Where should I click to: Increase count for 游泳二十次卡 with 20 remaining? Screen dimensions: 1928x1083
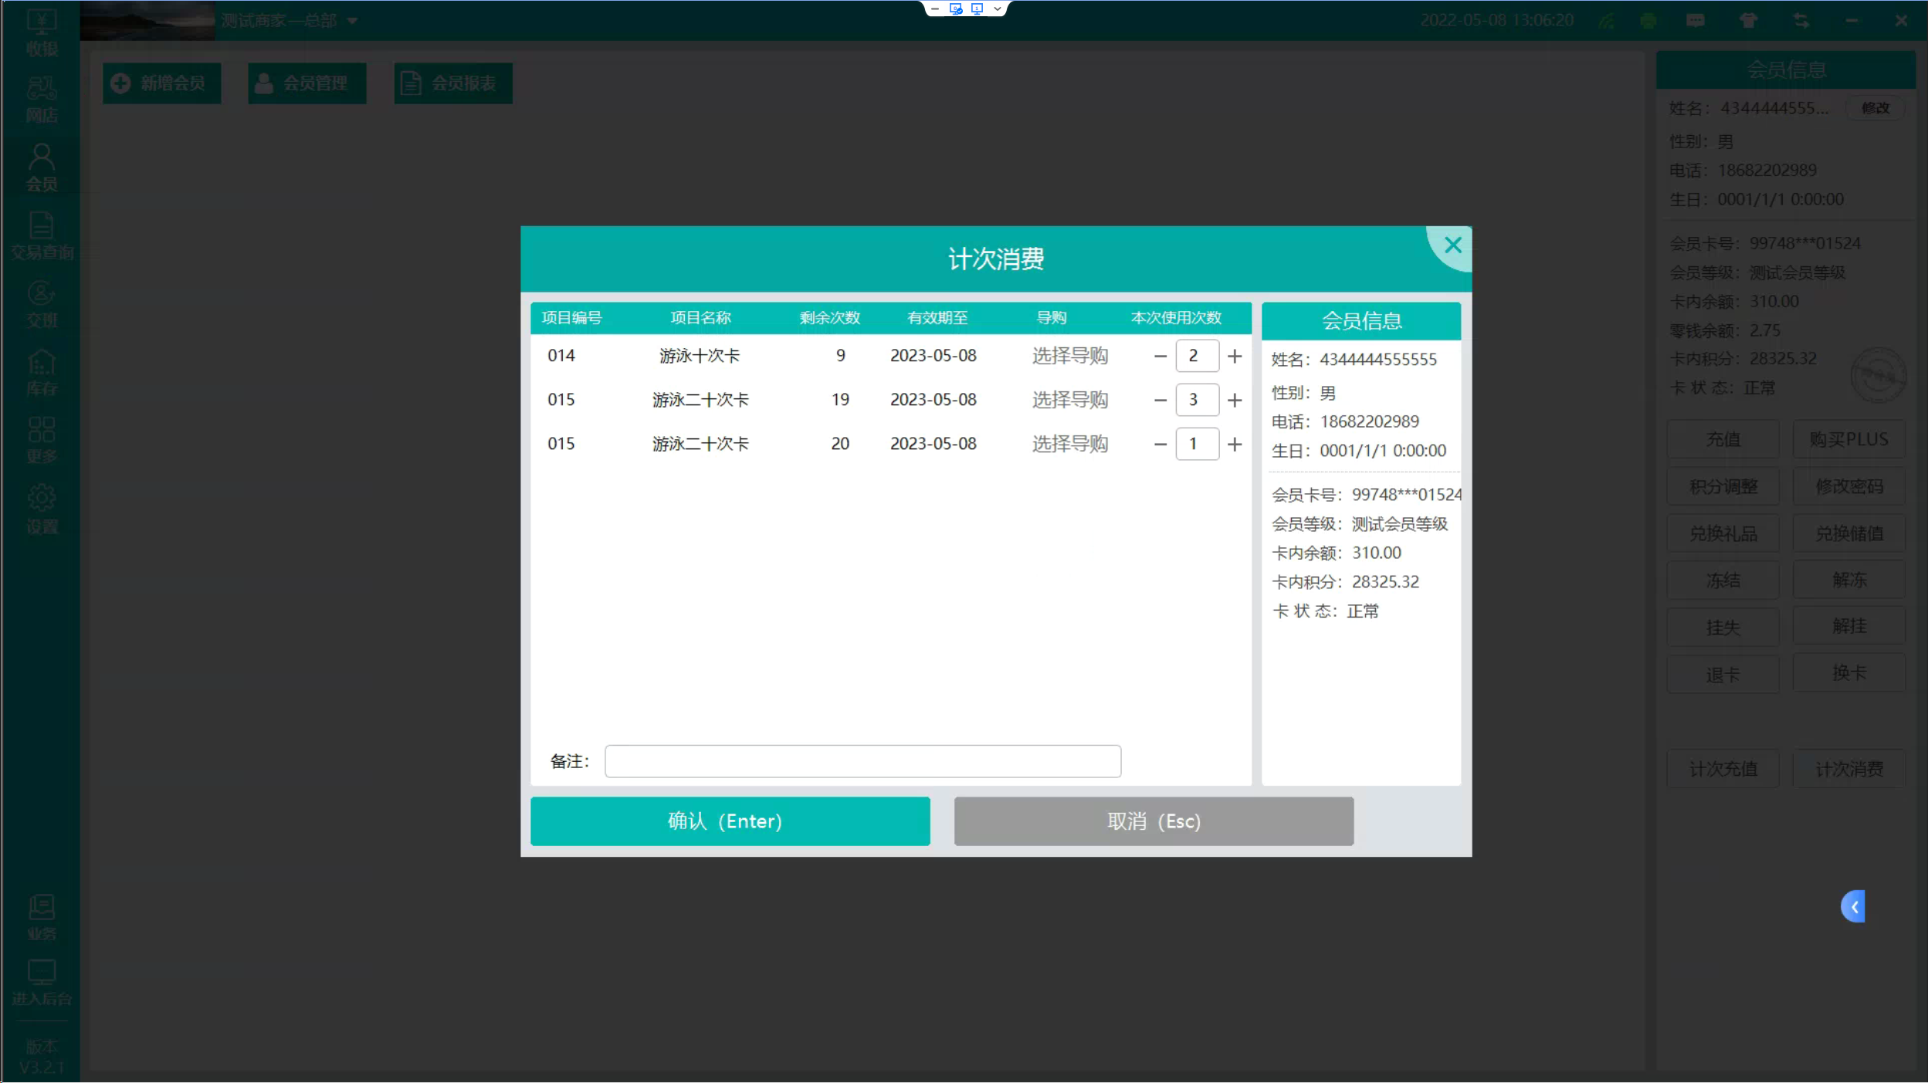pos(1235,445)
